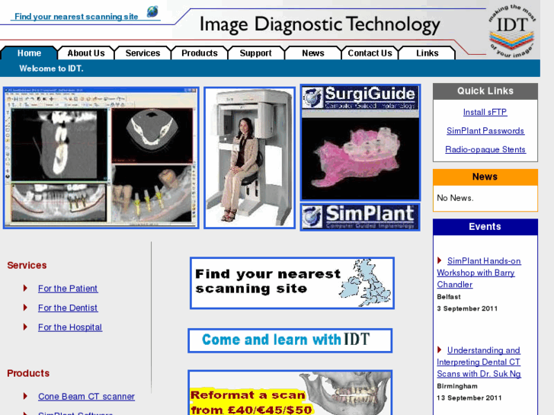Image resolution: width=554 pixels, height=415 pixels.
Task: Click the SurgiGuide logo icon
Action: (x=313, y=97)
